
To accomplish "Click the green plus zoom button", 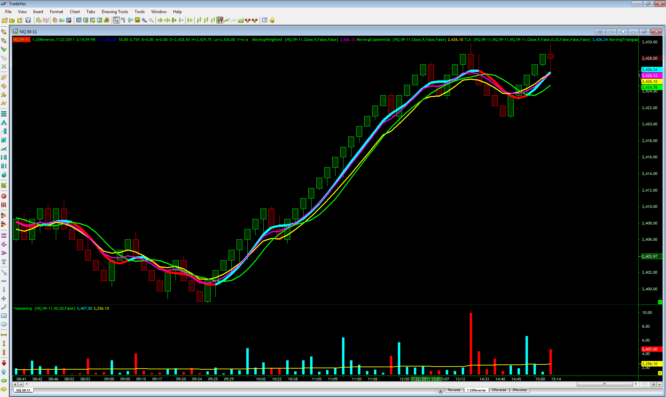I will pyautogui.click(x=654, y=384).
